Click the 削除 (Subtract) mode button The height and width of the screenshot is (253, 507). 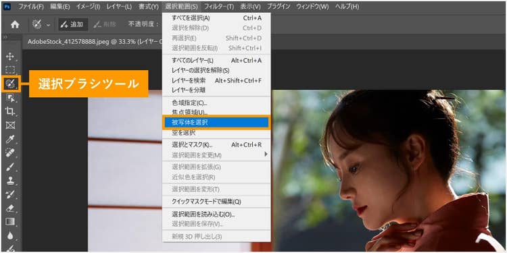pos(105,24)
